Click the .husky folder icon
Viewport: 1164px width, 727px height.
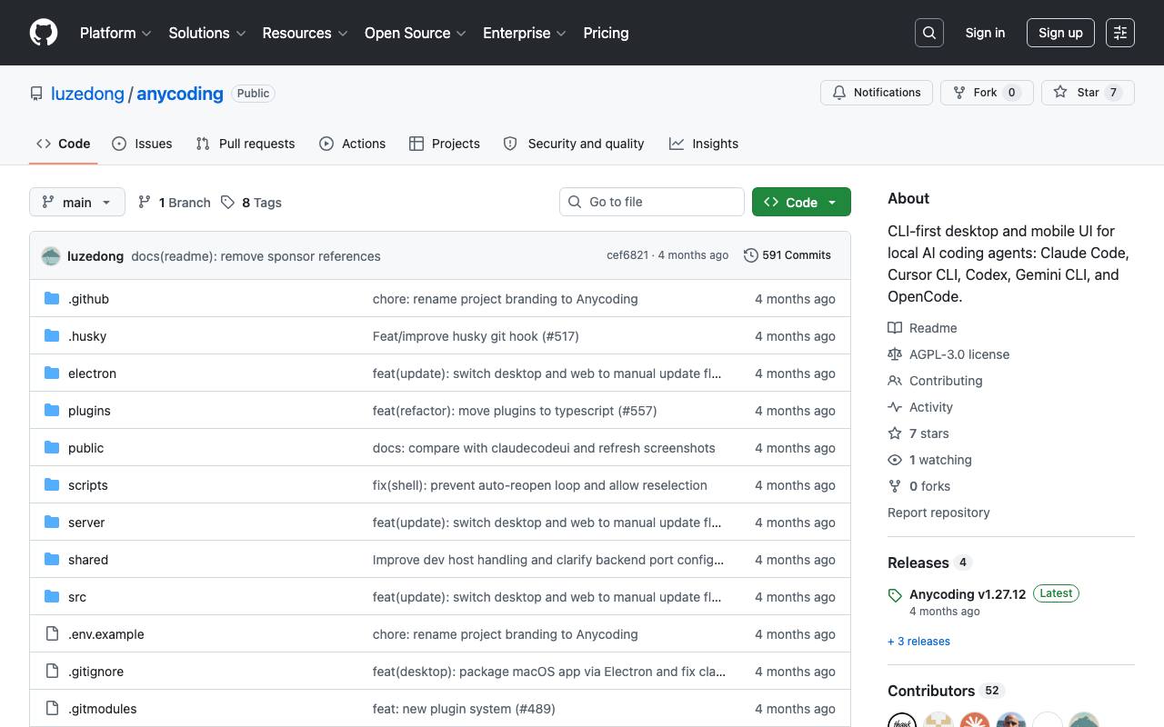52,336
